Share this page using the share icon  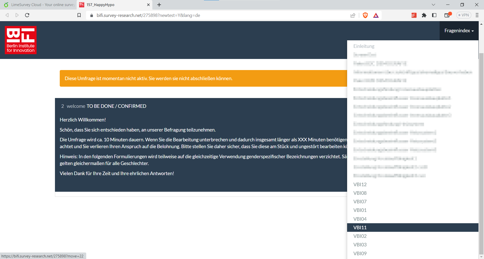(x=353, y=15)
